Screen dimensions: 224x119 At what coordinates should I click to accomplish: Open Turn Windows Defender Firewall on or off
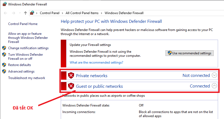click(25, 57)
